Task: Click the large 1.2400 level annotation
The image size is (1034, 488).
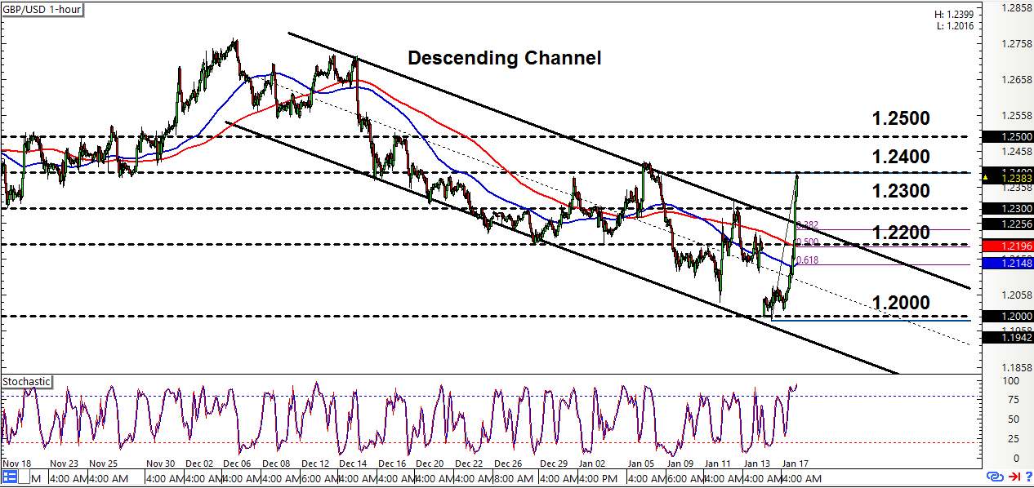Action: point(900,156)
